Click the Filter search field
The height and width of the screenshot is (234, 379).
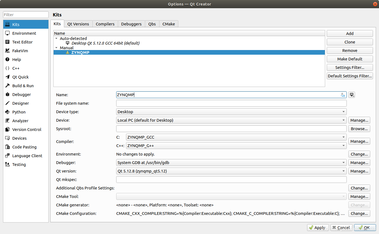(x=26, y=15)
